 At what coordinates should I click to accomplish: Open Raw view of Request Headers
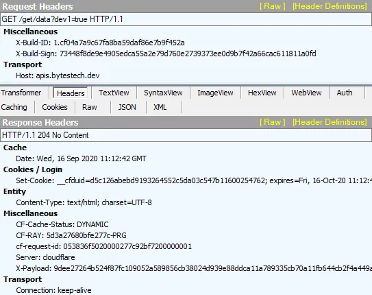[x=273, y=6]
